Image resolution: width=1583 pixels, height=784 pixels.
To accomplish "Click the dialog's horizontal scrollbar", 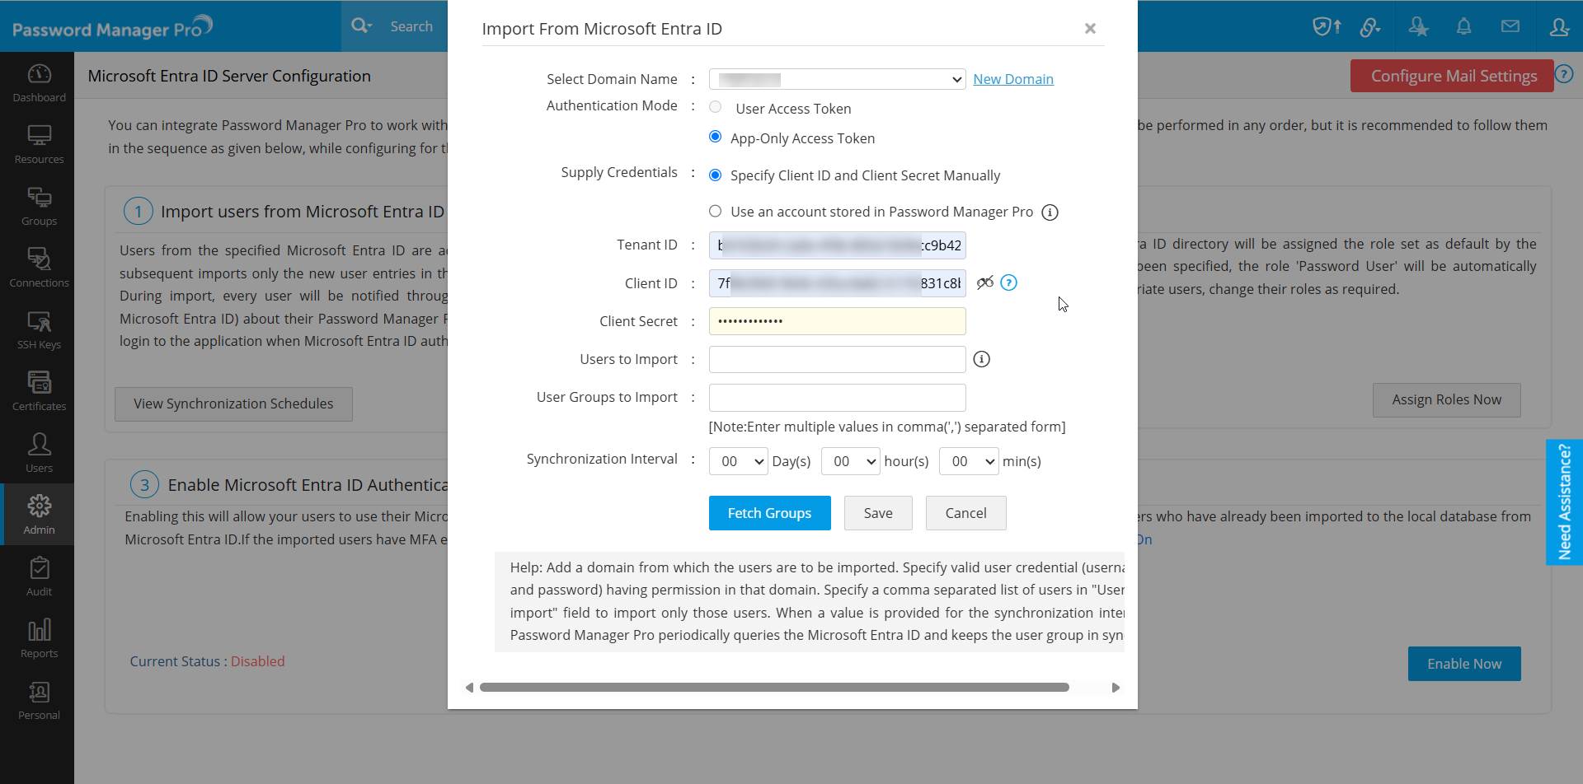I will (x=774, y=688).
